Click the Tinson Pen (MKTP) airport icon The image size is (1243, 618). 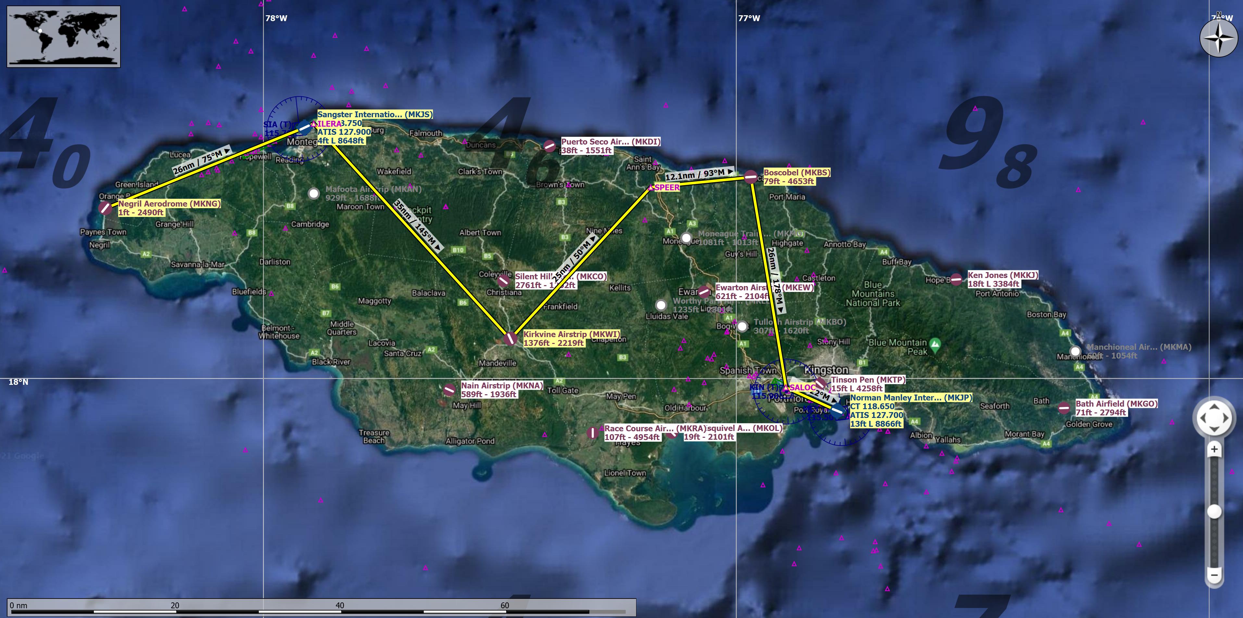click(820, 384)
